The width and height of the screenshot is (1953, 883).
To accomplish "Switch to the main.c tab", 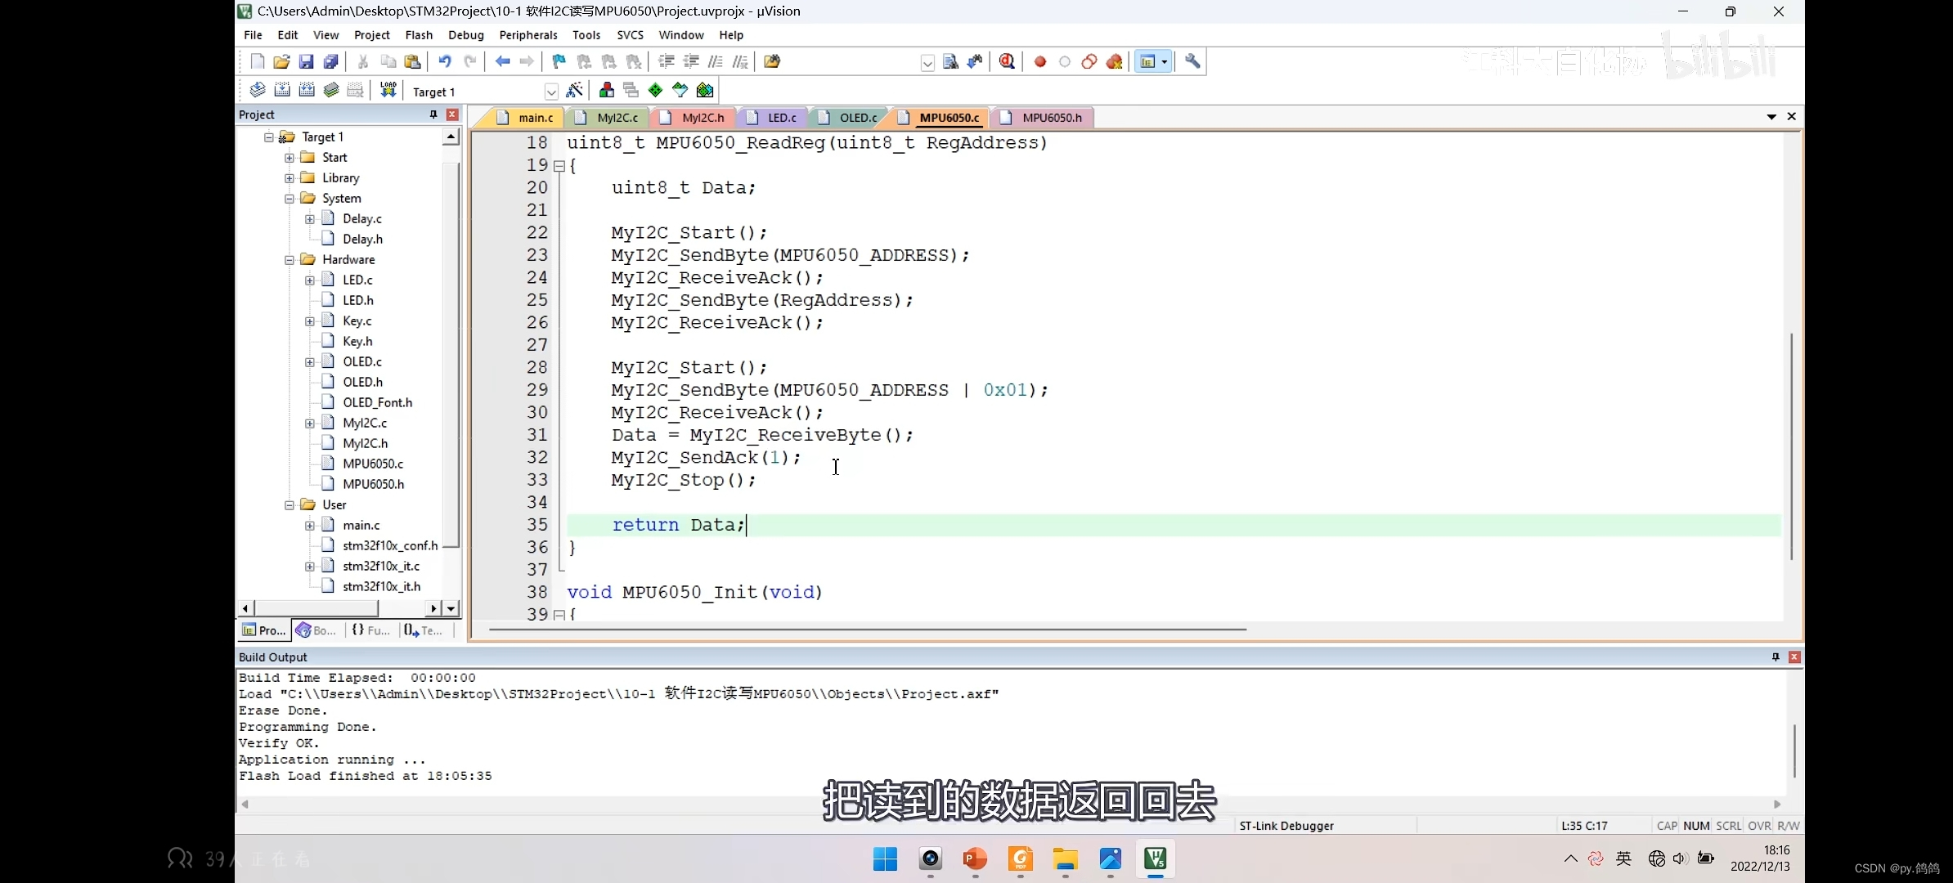I will click(x=526, y=118).
